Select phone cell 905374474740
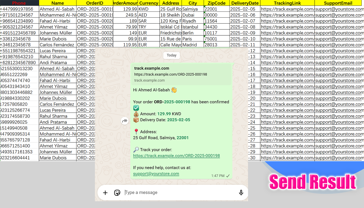The height and width of the screenshot is (208, 364). click(x=19, y=81)
